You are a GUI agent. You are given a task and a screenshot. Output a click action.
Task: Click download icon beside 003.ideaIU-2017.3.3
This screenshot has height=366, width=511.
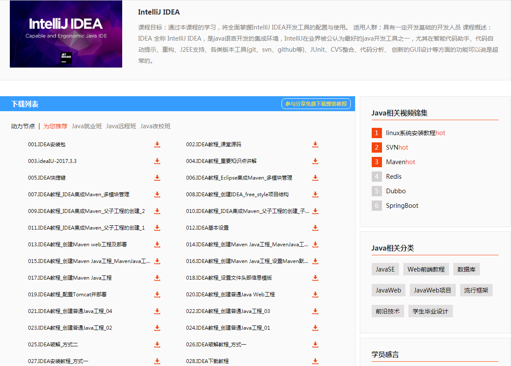157,161
